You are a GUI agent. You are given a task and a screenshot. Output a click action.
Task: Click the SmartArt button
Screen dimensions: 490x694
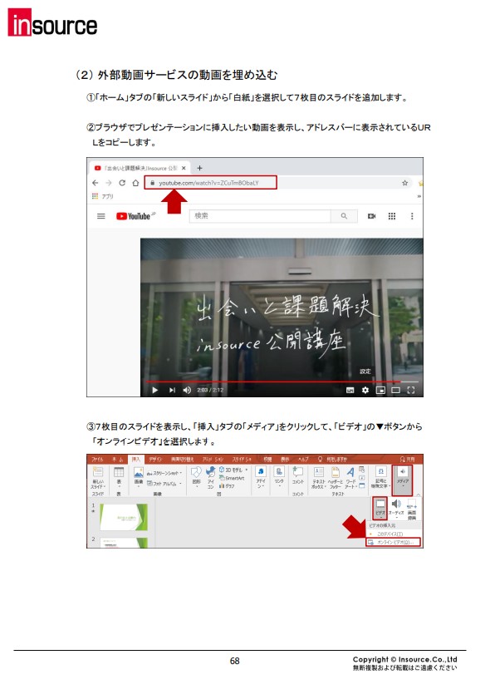232,478
